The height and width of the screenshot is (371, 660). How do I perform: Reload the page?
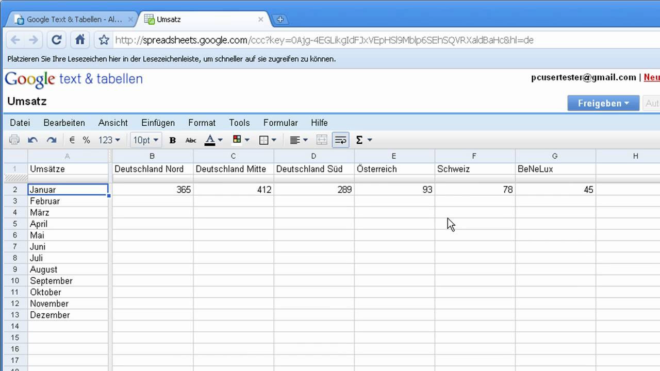click(57, 40)
